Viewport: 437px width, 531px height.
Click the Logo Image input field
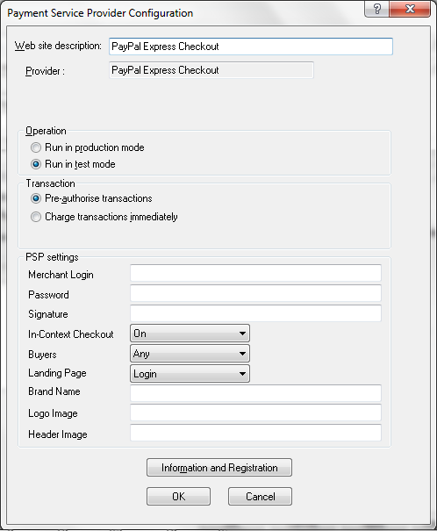click(x=256, y=413)
